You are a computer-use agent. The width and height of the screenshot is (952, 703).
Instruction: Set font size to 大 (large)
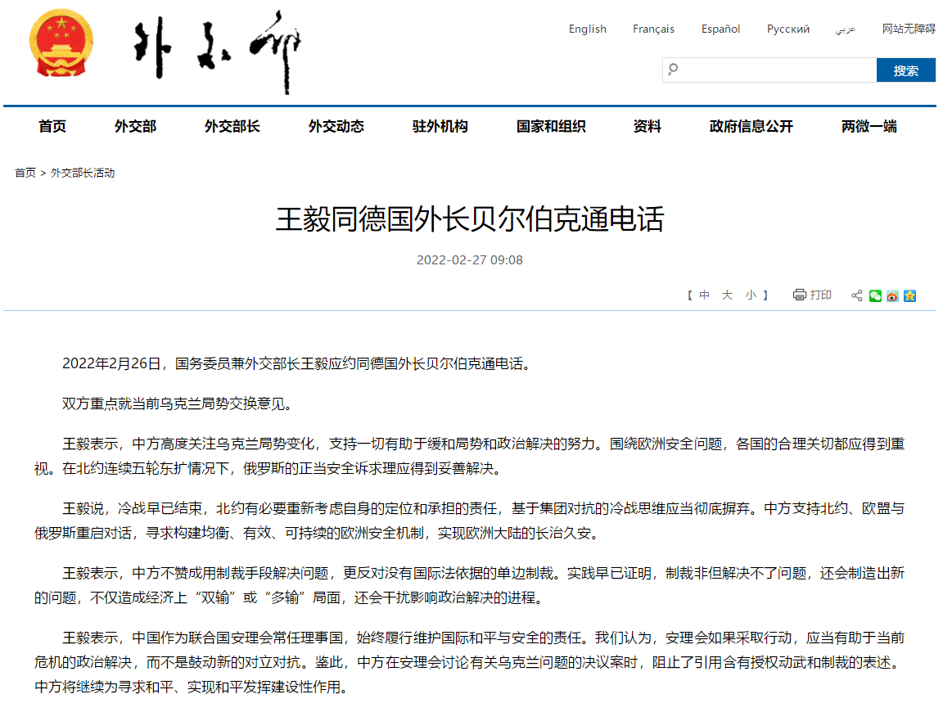(727, 295)
